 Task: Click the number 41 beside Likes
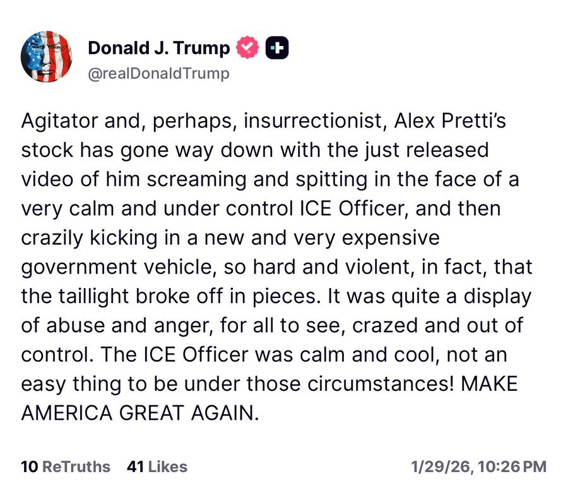[x=136, y=467]
